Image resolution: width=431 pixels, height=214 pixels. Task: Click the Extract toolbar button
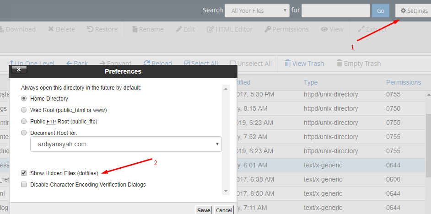pos(372,29)
